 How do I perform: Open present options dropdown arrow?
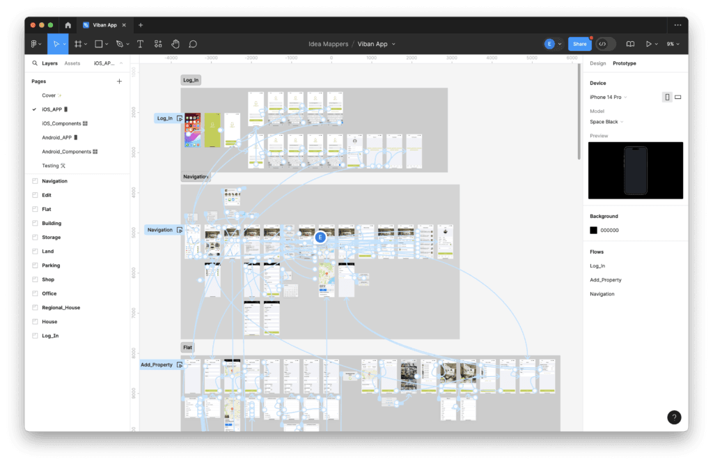(x=656, y=45)
